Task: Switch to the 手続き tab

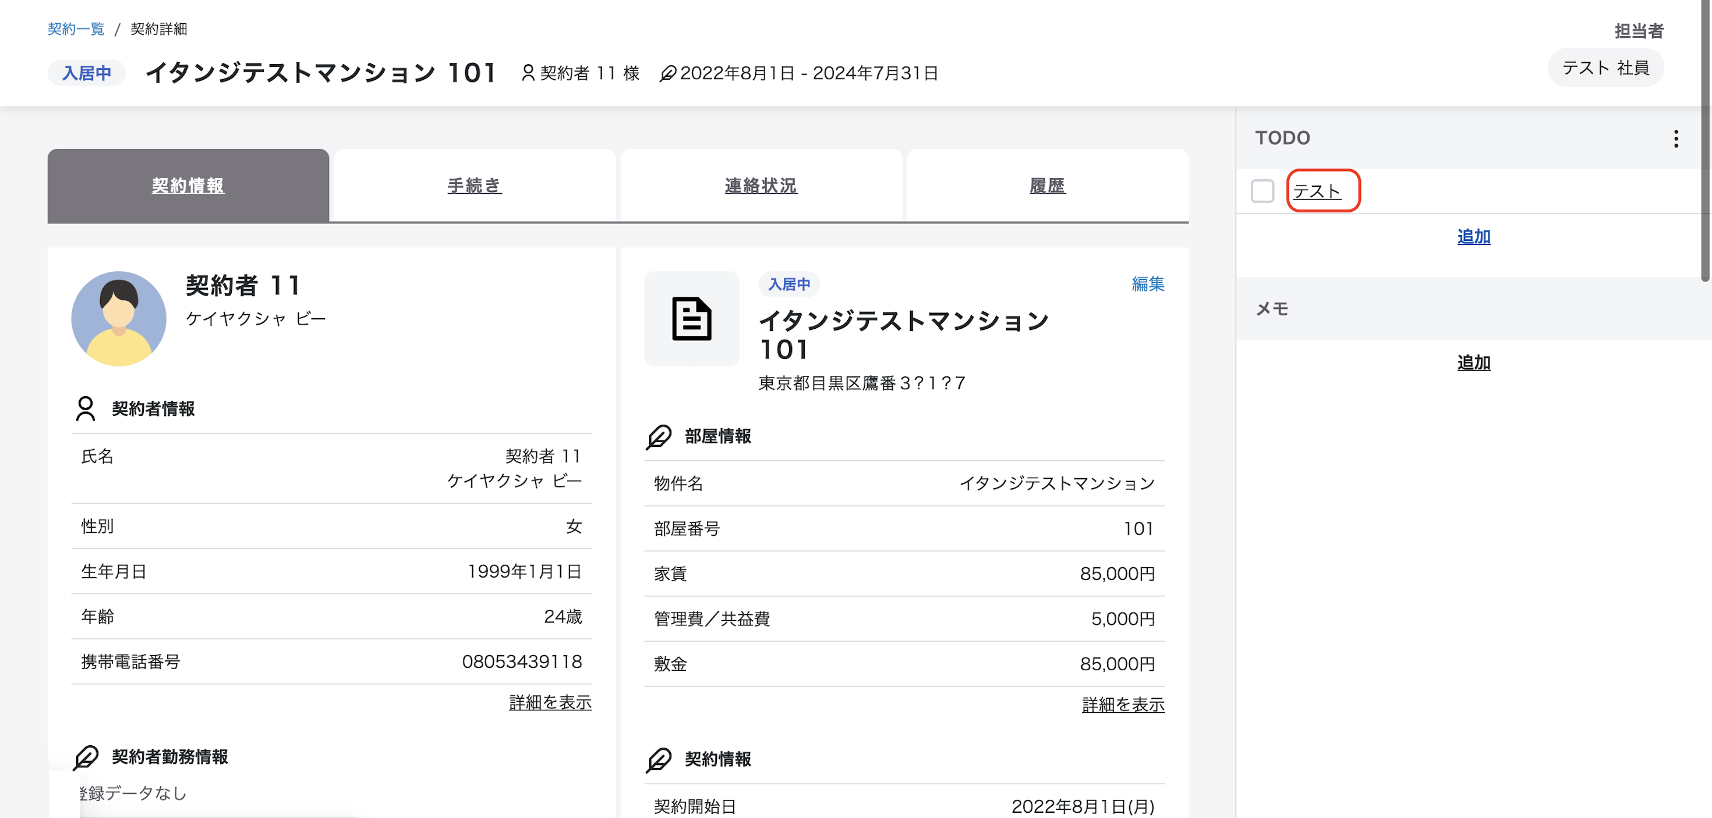Action: (475, 185)
